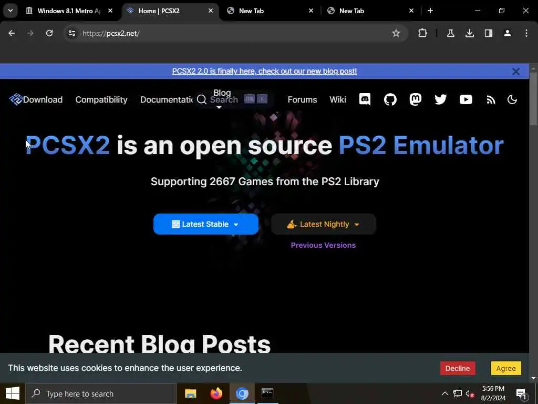
Task: Bookmark this page with the star icon
Action: (x=396, y=33)
